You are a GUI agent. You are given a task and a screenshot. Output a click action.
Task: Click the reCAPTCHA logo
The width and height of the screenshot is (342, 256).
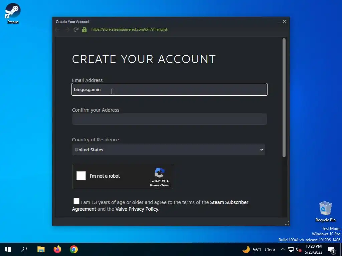point(159,173)
